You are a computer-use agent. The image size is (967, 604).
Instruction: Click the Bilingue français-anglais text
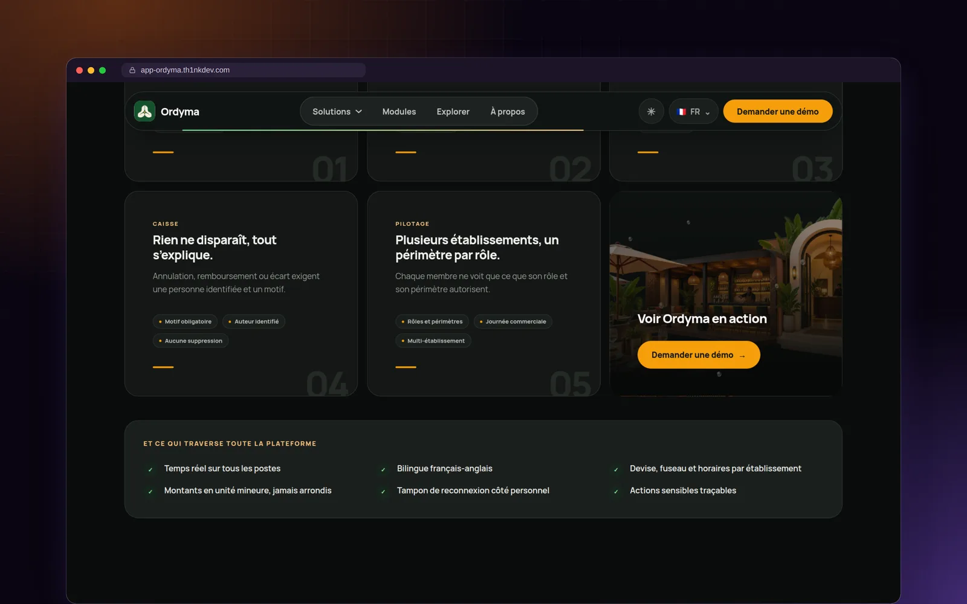[x=445, y=469]
